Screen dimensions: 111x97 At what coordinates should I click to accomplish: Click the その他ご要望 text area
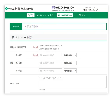pyautogui.click(x=73, y=82)
